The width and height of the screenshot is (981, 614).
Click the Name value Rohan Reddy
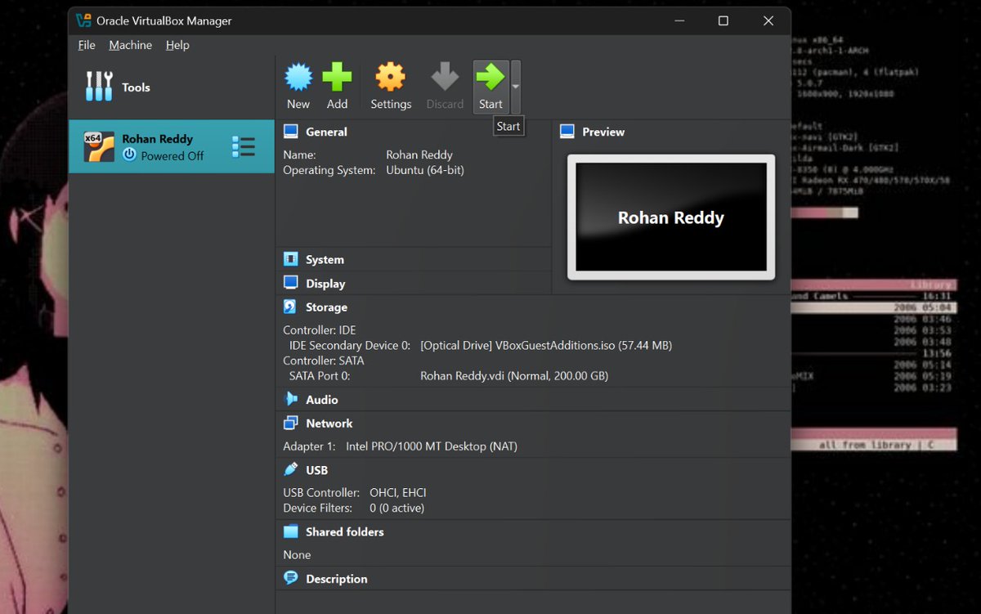(419, 155)
